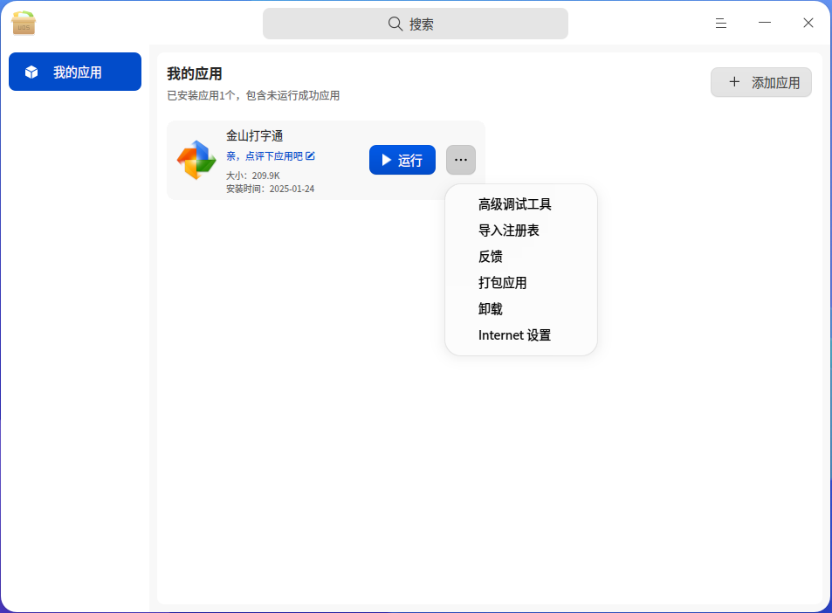
Task: Click the 我的应用 page heading
Action: click(x=194, y=73)
